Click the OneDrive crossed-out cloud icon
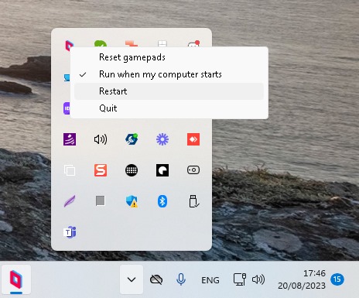This screenshot has width=359, height=298. (x=156, y=279)
